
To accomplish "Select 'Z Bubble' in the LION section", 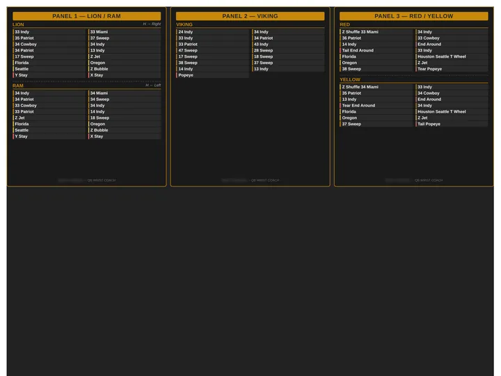I will [125, 69].
